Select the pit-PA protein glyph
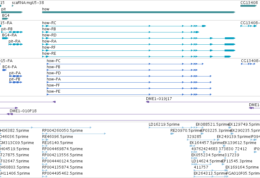Screen dimensions: 260x178 click(16, 76)
